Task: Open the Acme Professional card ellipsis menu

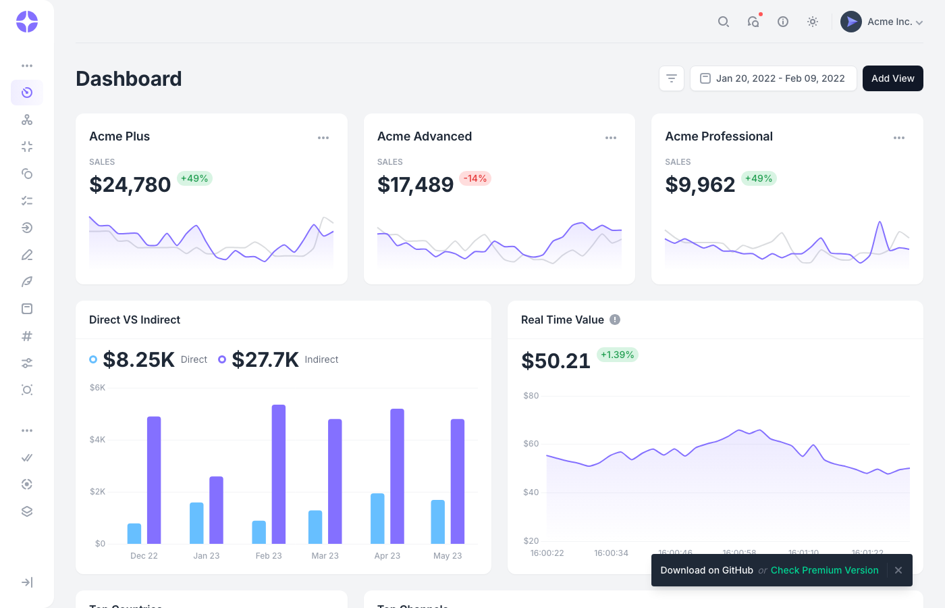Action: coord(899,137)
